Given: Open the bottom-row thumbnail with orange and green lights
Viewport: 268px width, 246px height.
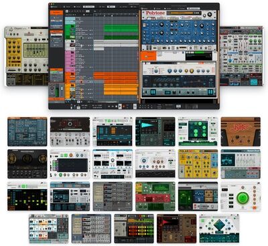Looking at the screenshot, I should [134, 229].
